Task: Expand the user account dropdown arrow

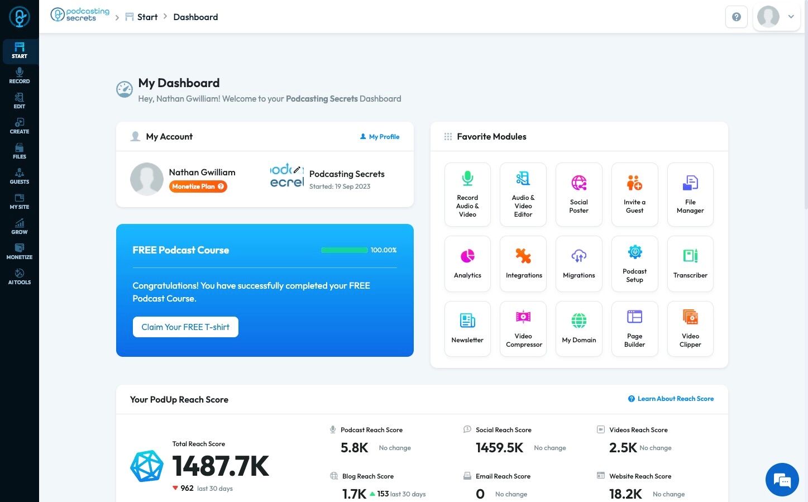Action: click(x=791, y=17)
